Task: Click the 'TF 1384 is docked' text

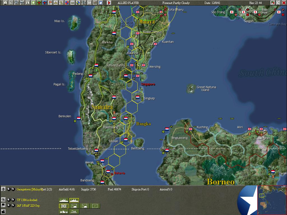Action: tap(27, 200)
